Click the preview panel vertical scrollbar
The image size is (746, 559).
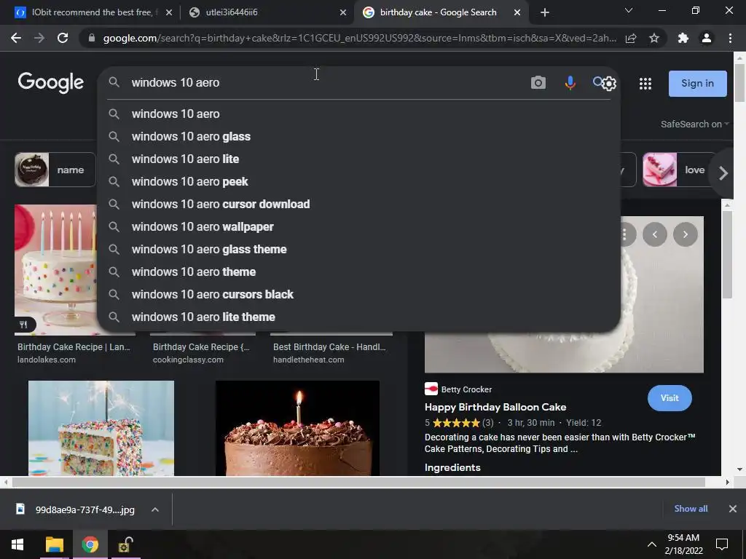[x=727, y=254]
